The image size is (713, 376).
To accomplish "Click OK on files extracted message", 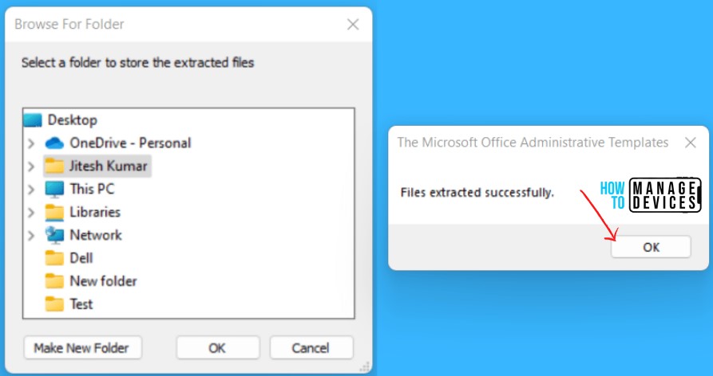I will point(651,247).
